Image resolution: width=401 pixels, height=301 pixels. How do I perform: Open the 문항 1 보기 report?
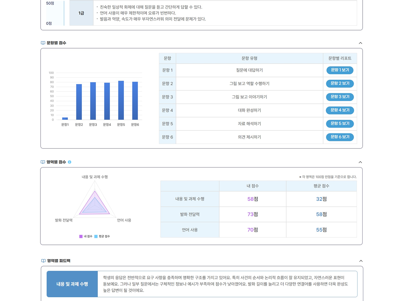click(x=340, y=70)
